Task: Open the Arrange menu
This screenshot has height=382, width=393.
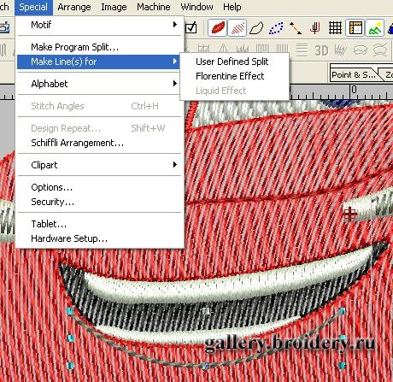Action: tap(74, 7)
